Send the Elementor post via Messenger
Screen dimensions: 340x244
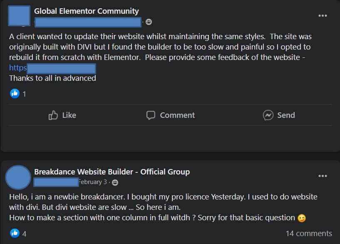click(279, 115)
